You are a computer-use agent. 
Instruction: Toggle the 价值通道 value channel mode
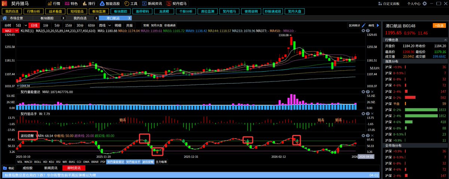point(170,25)
